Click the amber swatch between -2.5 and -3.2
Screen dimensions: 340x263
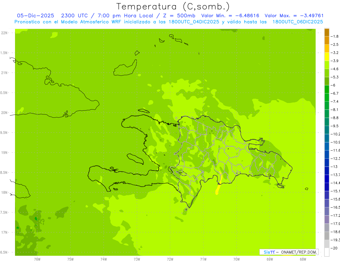point(327,49)
